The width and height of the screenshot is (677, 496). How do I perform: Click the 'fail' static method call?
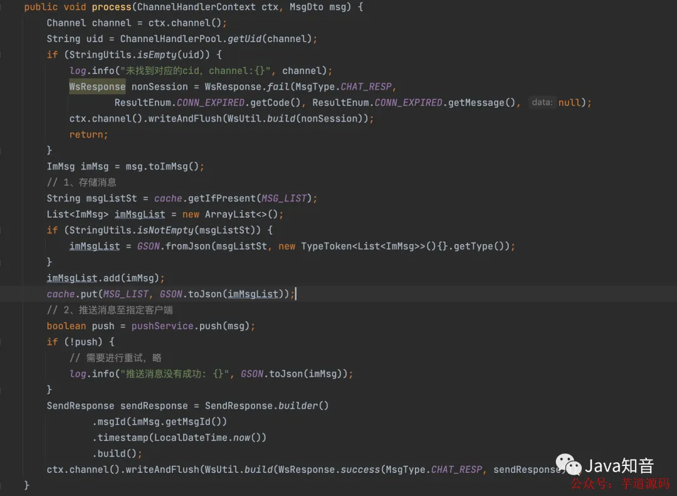pos(278,87)
